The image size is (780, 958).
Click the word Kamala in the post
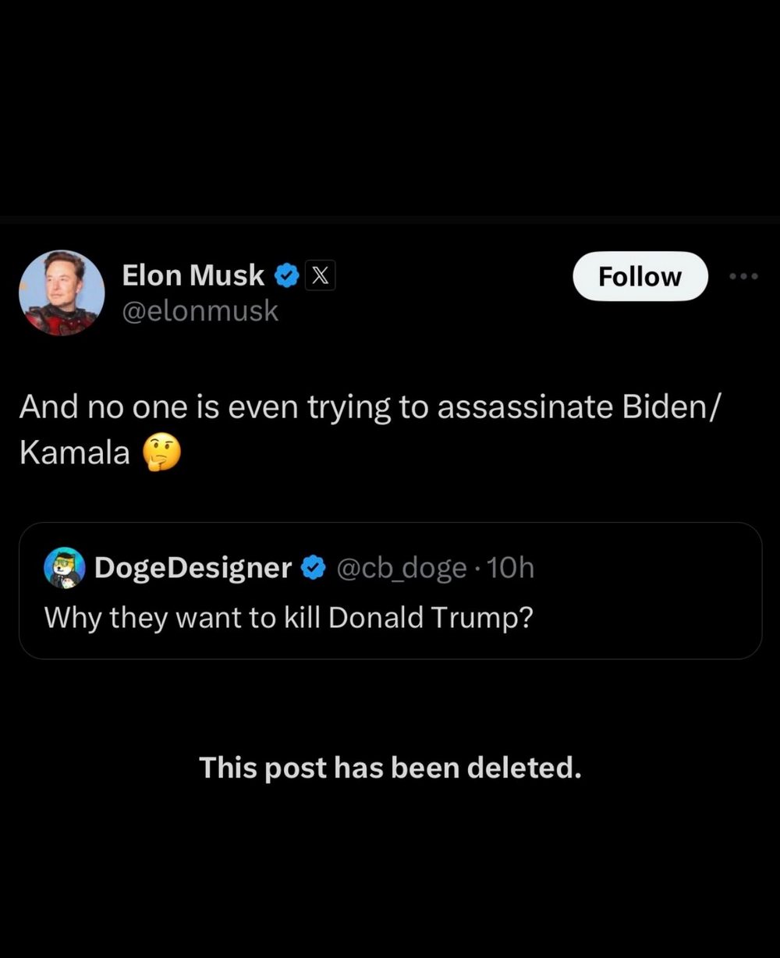pyautogui.click(x=75, y=452)
